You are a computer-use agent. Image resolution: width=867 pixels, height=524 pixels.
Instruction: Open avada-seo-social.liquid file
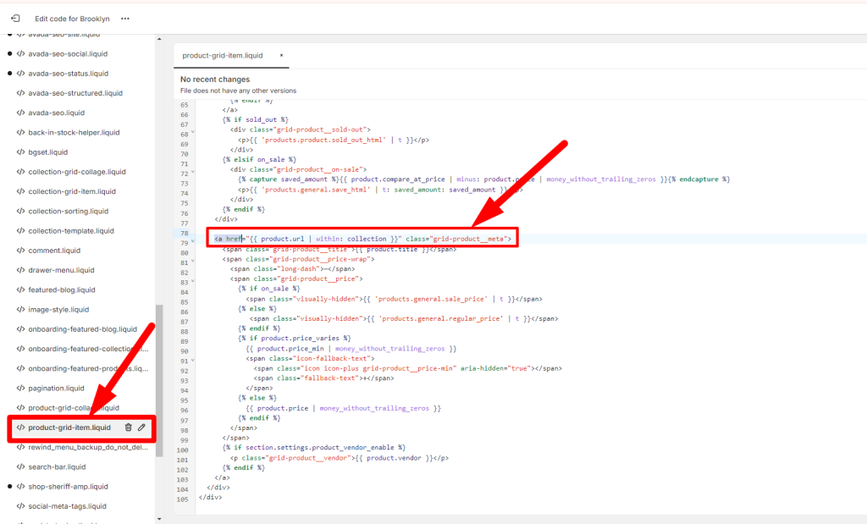[x=68, y=53]
